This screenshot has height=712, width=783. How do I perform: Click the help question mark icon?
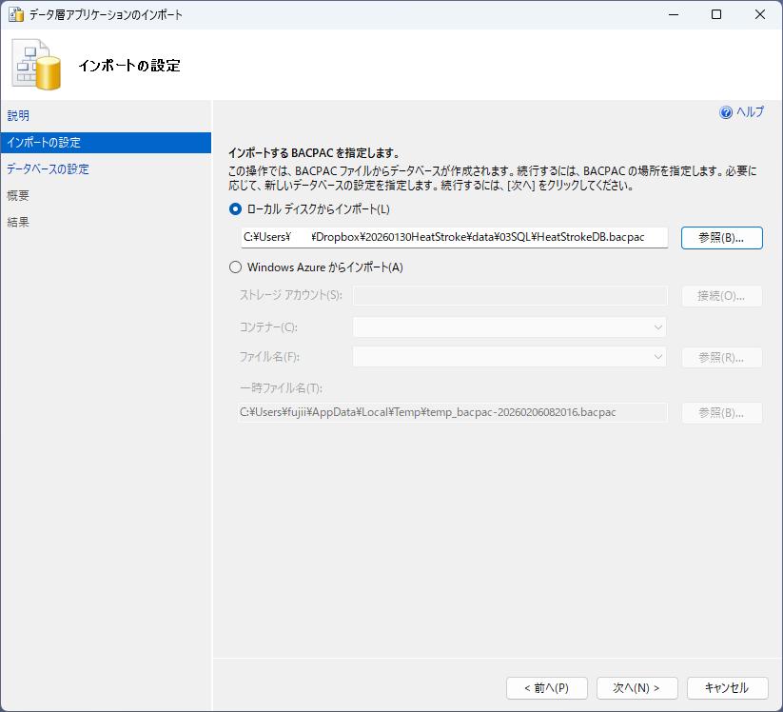pos(726,112)
